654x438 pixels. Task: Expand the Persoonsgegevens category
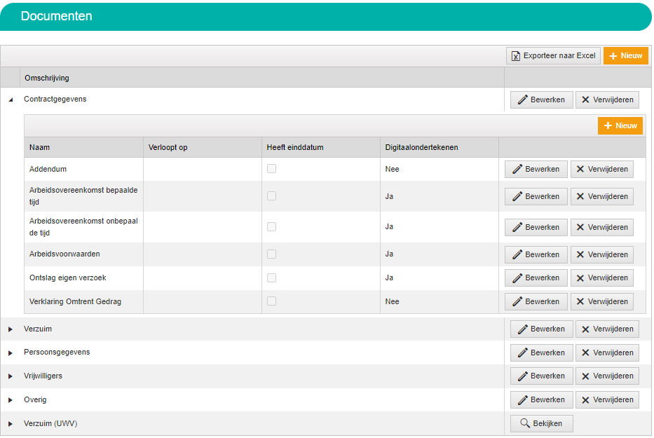[x=11, y=353]
